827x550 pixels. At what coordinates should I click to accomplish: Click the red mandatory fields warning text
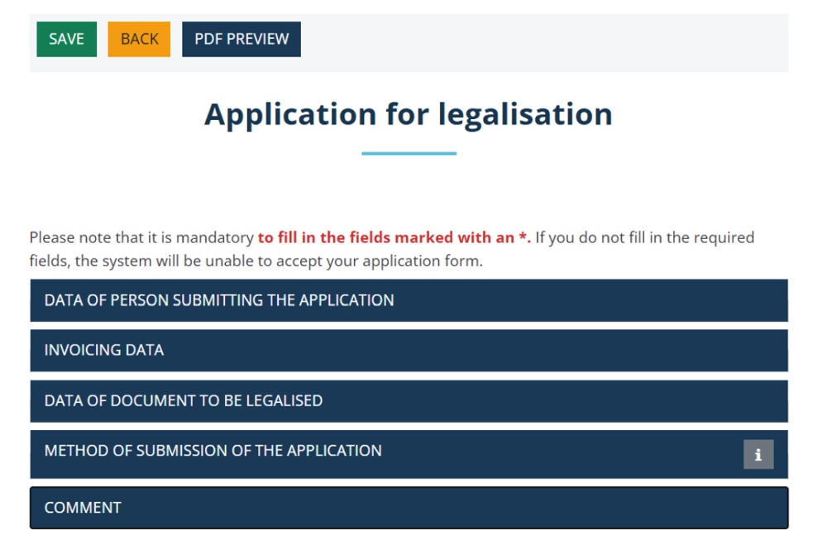[394, 237]
